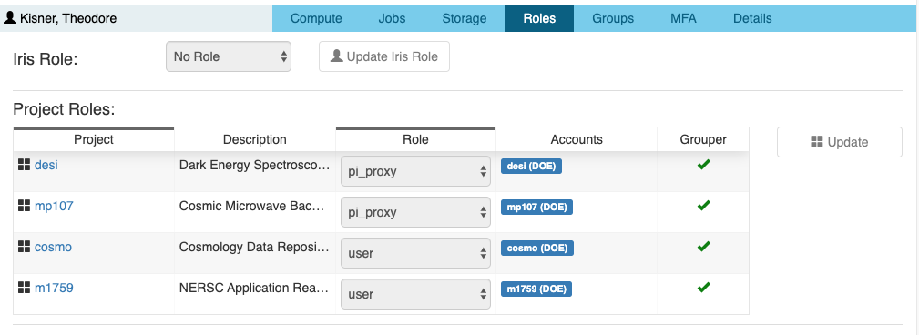Viewport: 919px width, 335px height.
Task: Open the desi project link
Action: 46,165
